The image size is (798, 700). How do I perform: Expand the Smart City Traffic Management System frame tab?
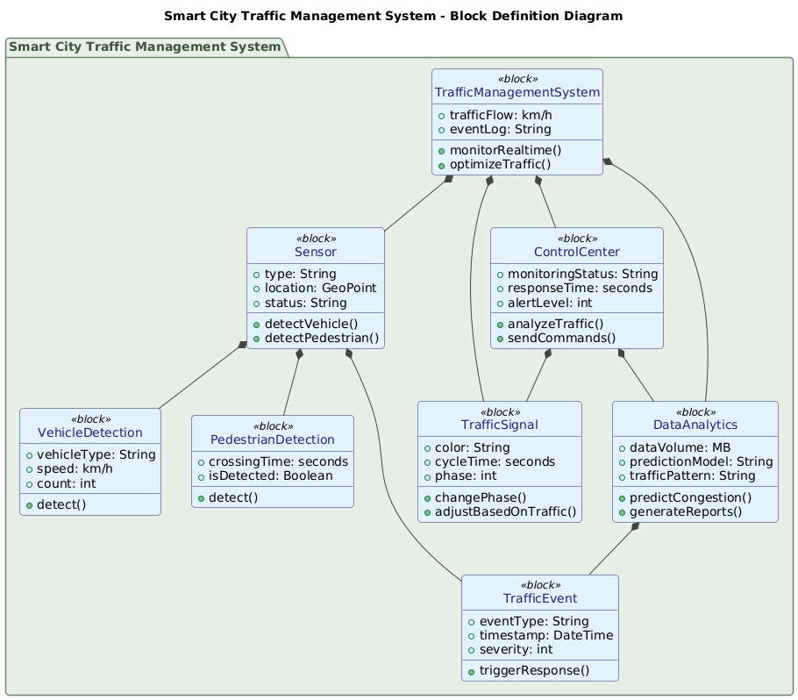pyautogui.click(x=146, y=46)
